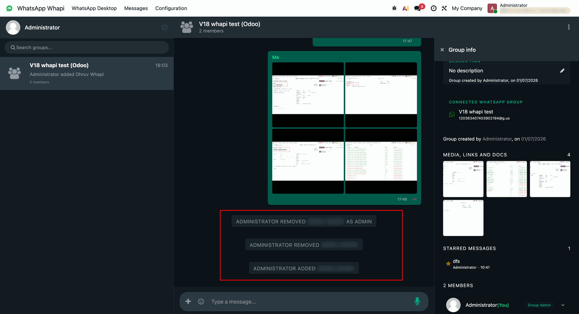Viewport: 579px width, 314px height.
Task: Click the tools wrench-cross icon
Action: pos(444,8)
